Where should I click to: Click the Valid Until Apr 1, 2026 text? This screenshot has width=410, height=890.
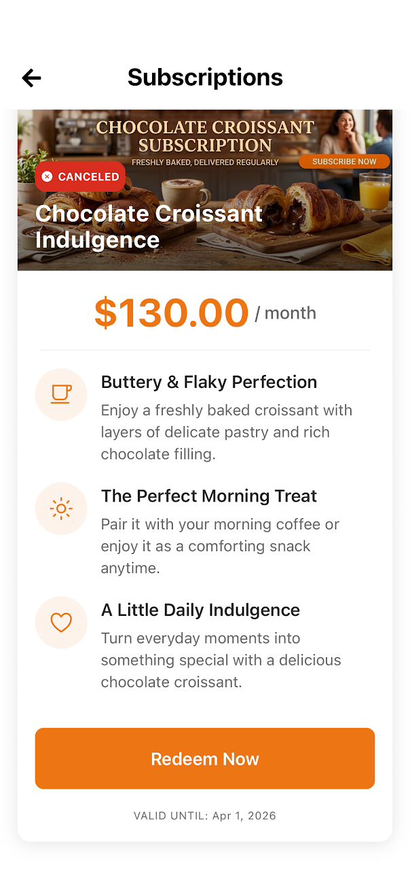click(205, 816)
